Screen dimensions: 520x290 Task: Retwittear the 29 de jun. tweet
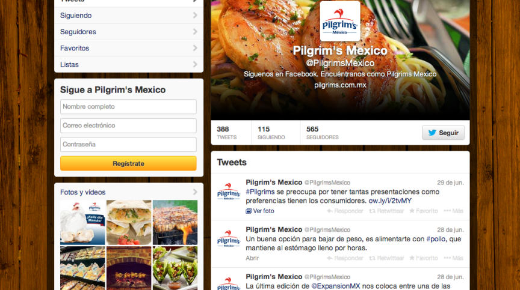tap(386, 211)
